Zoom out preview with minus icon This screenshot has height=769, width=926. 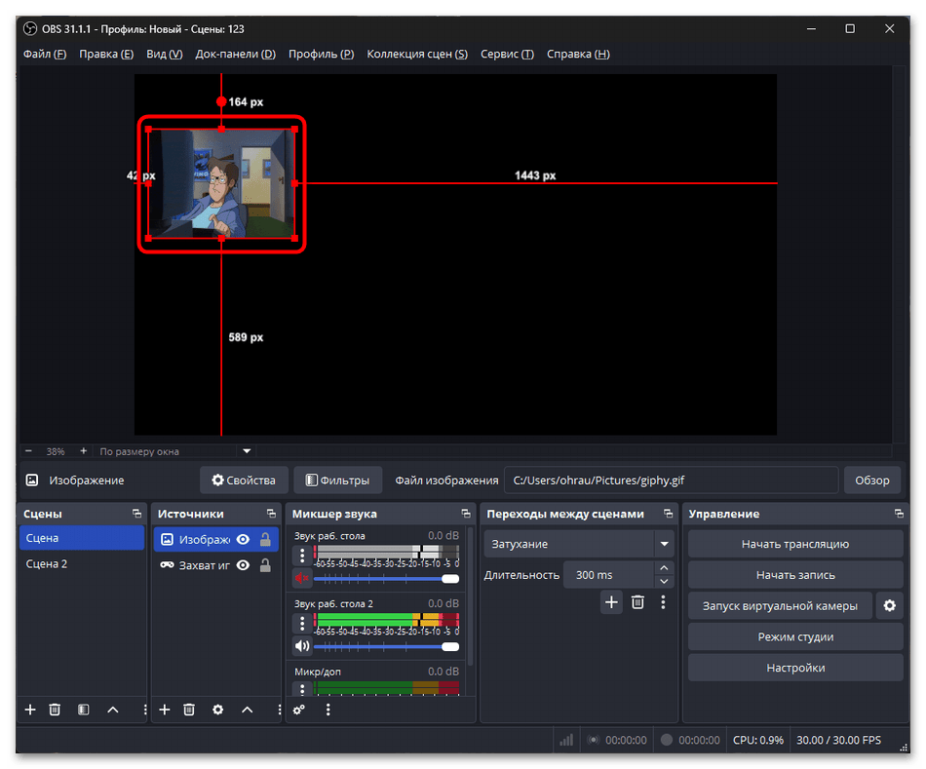tap(28, 451)
